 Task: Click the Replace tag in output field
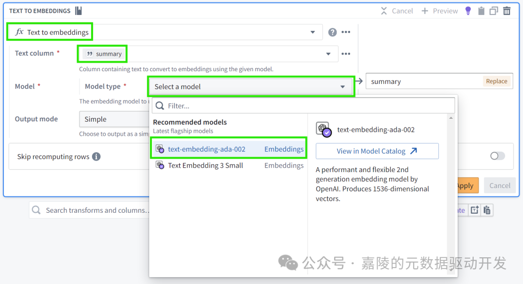(496, 81)
